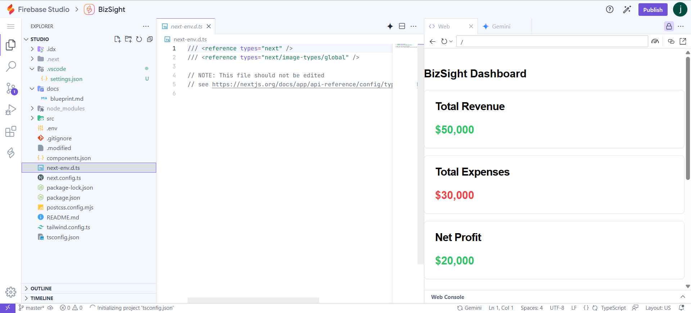Open the nextjs.org docs link in code

point(302,84)
